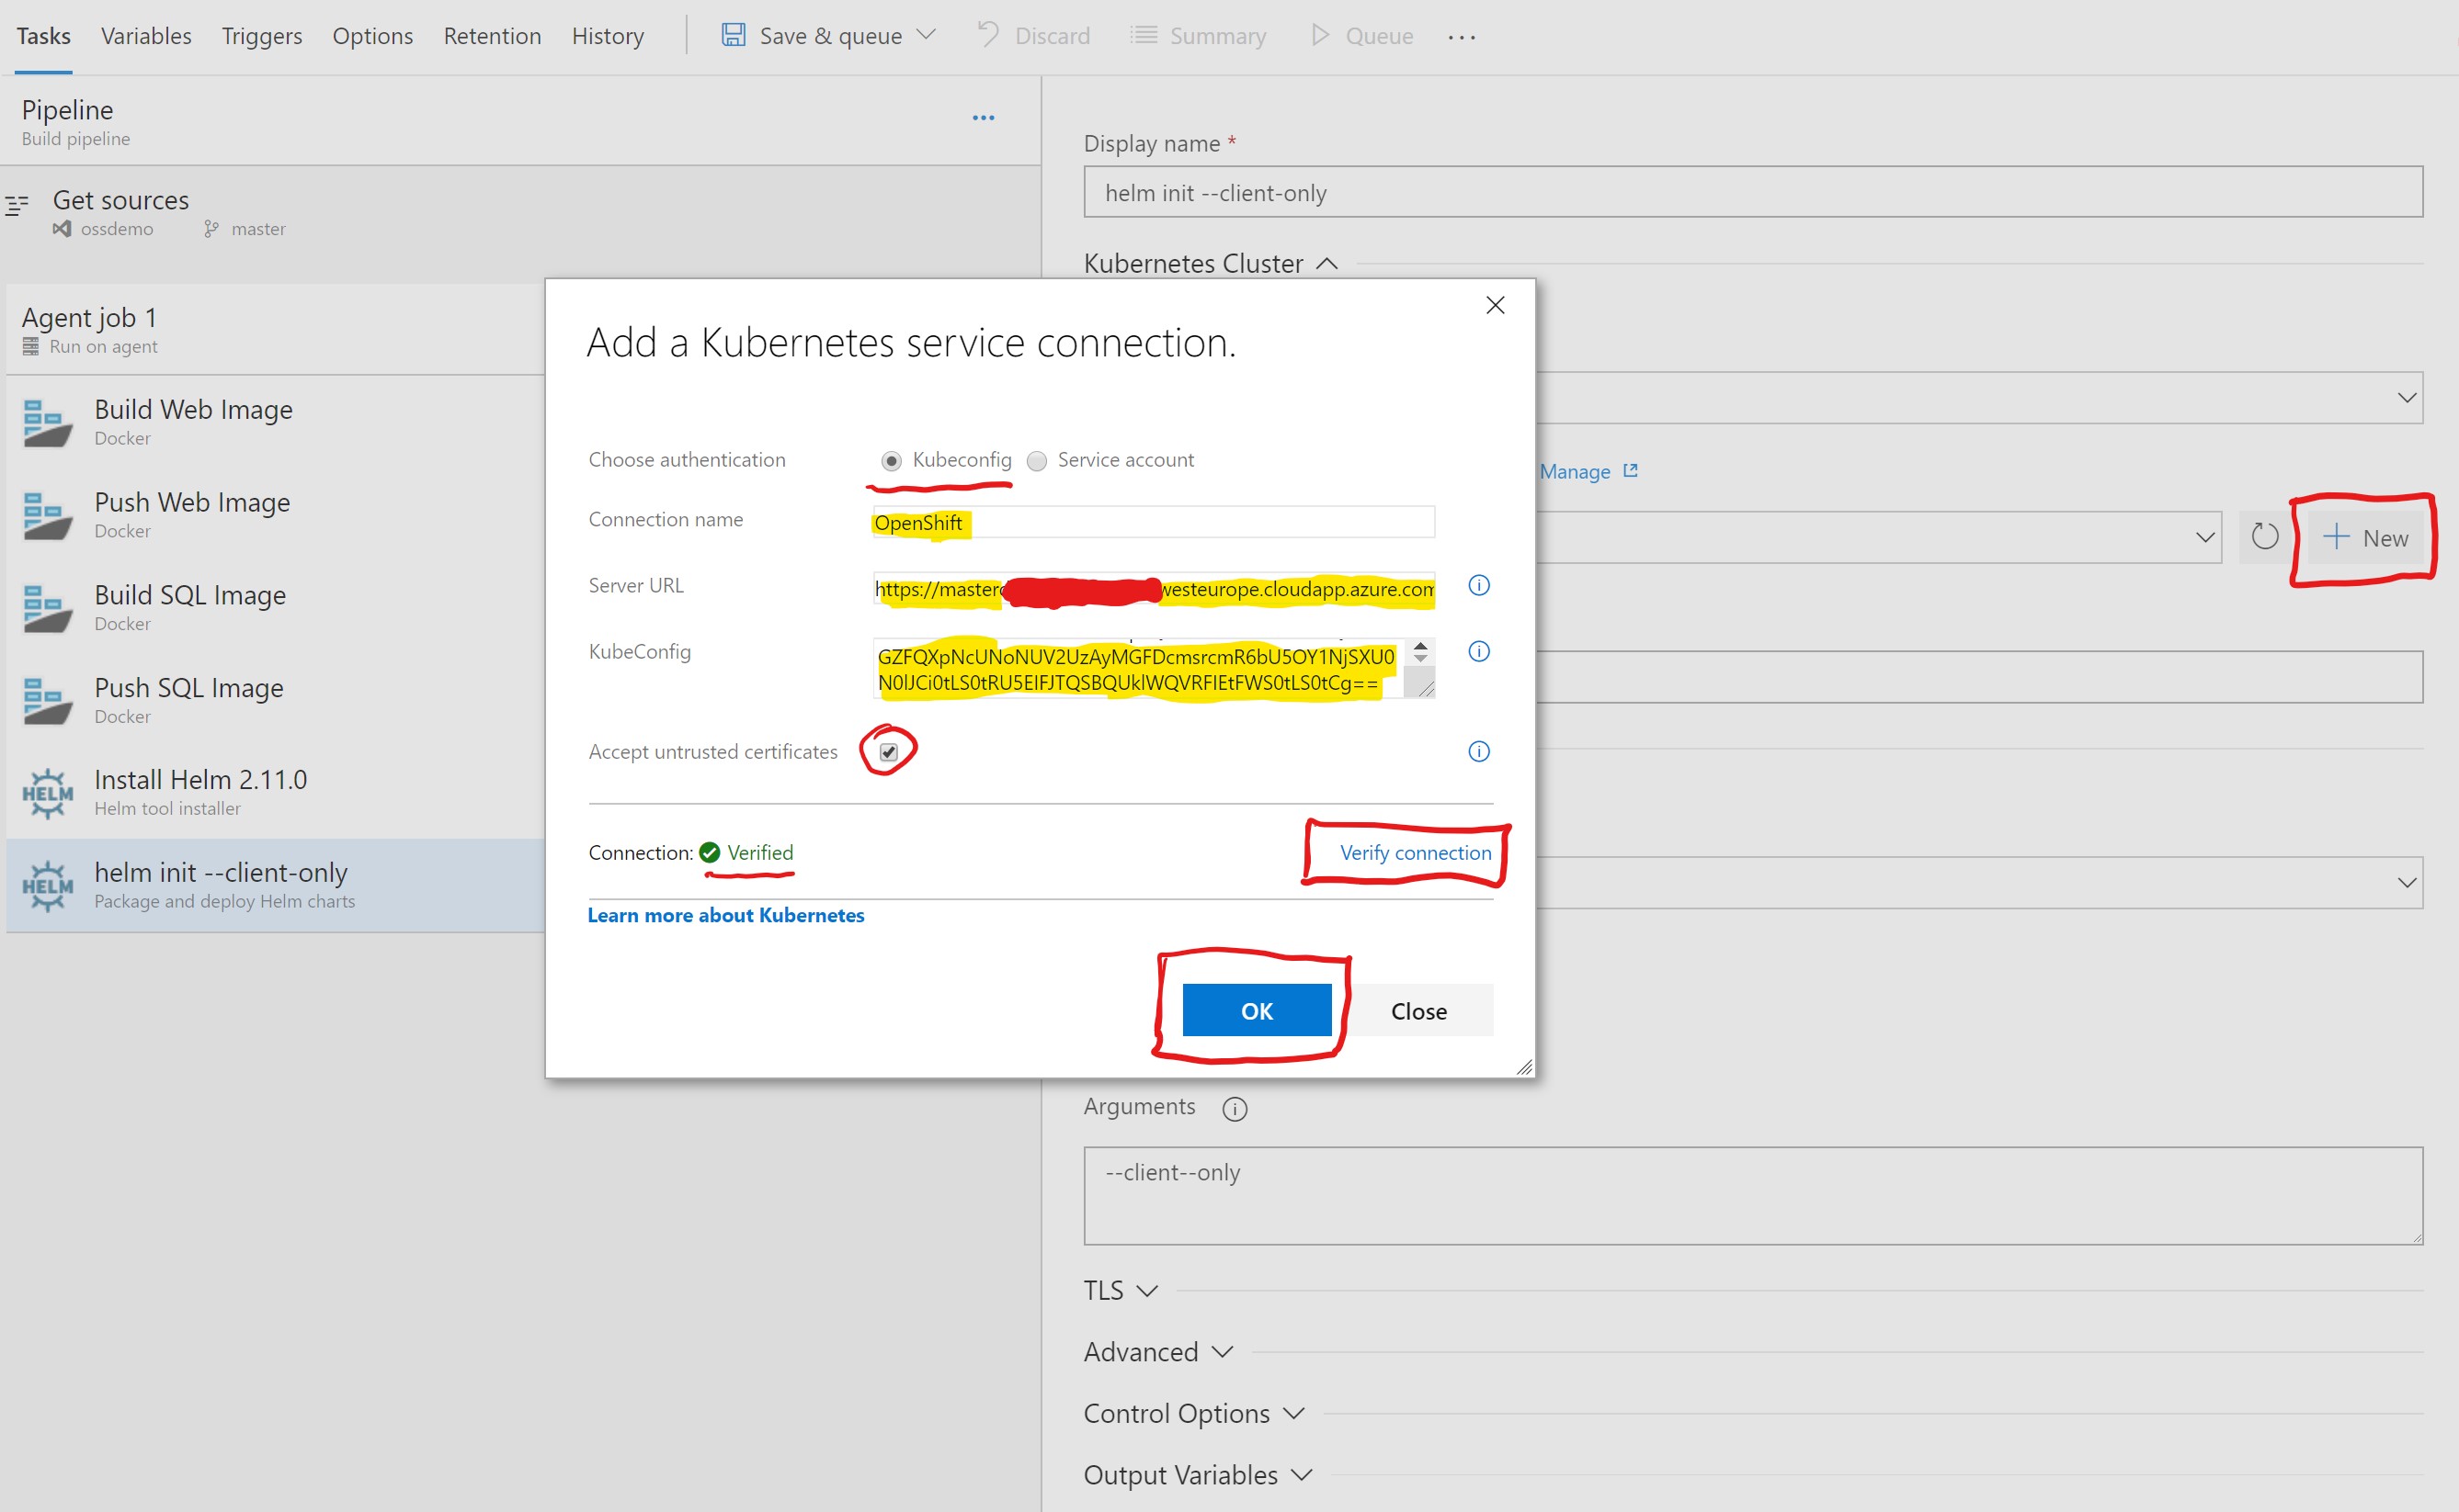The image size is (2459, 1512).
Task: Click the Arguments info icon
Action: 1235,1108
